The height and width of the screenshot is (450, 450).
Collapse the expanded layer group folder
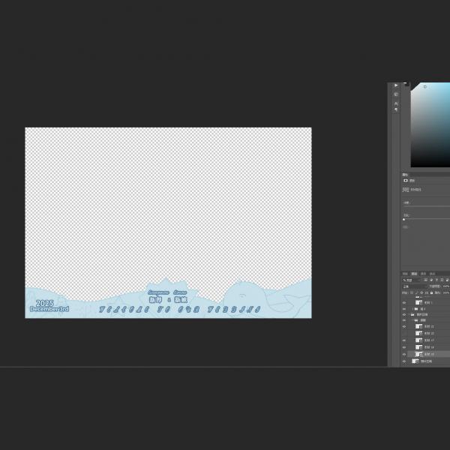coord(410,314)
